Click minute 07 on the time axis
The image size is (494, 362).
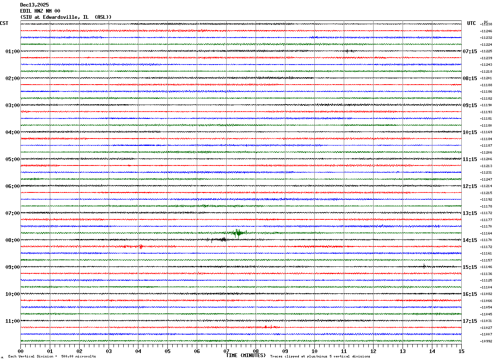tap(226, 351)
